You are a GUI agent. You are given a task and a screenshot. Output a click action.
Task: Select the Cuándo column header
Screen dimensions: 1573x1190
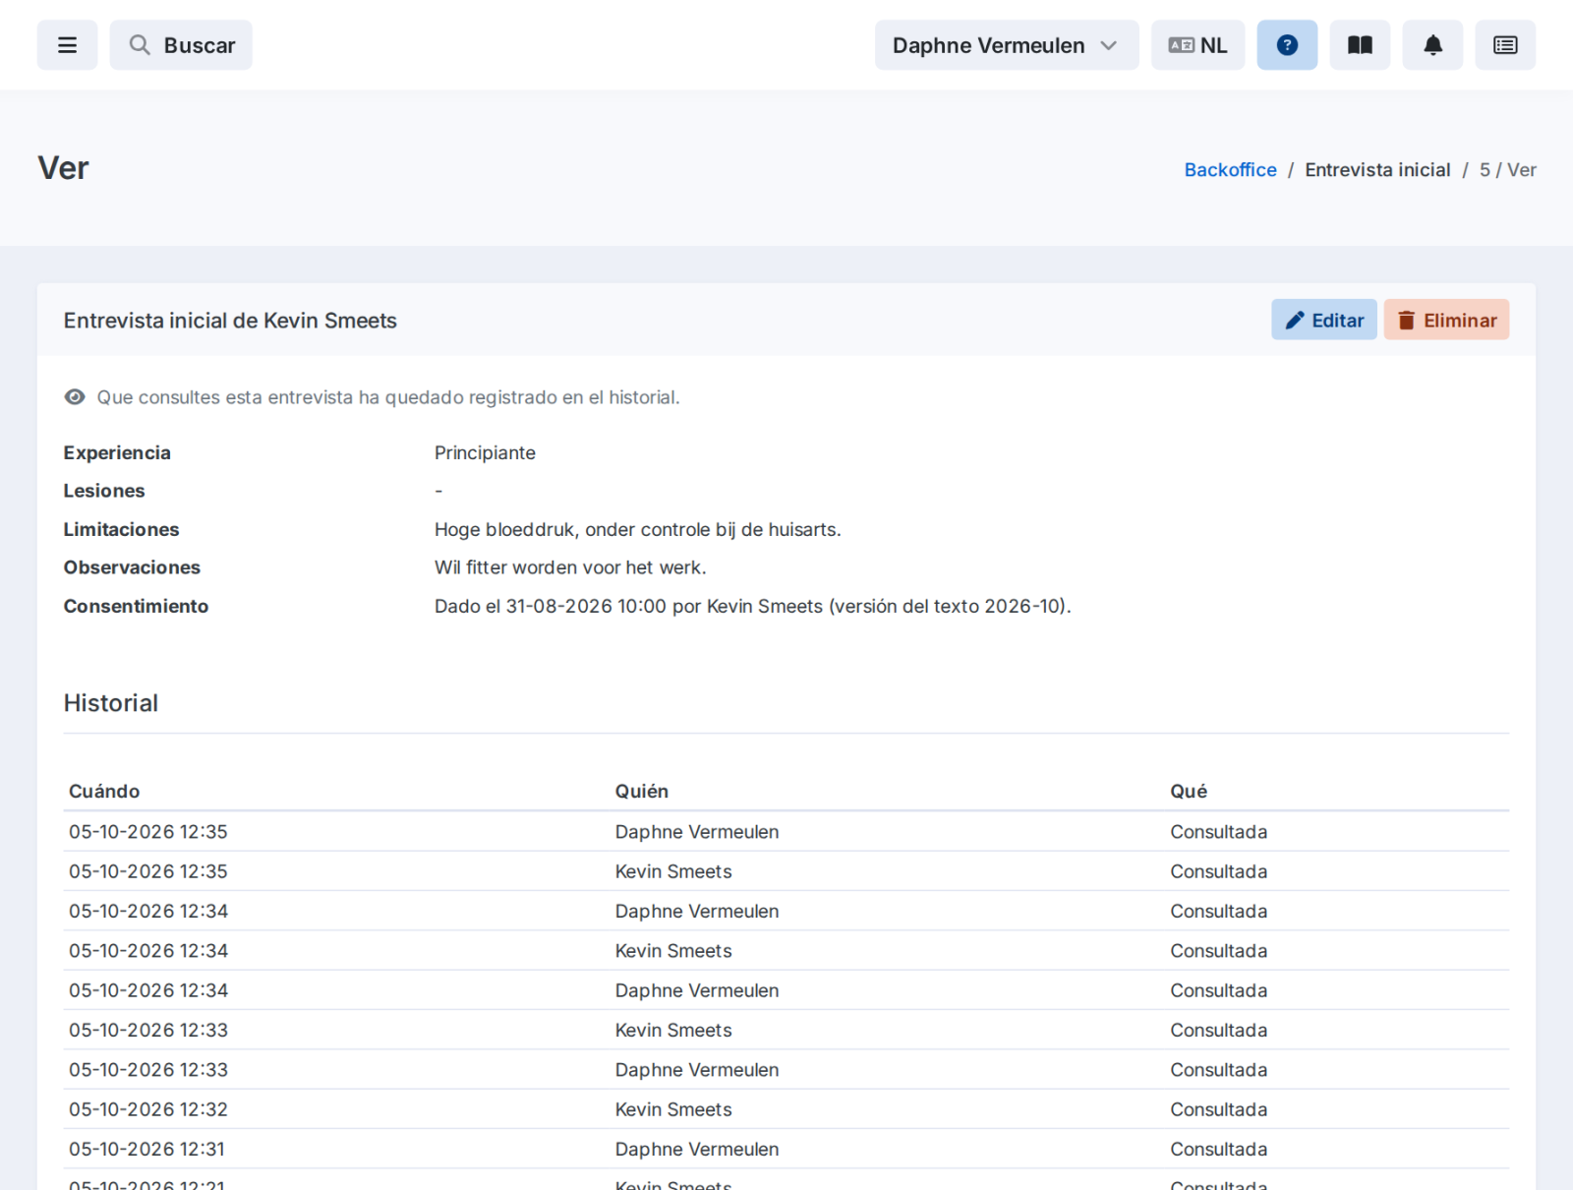[104, 792]
